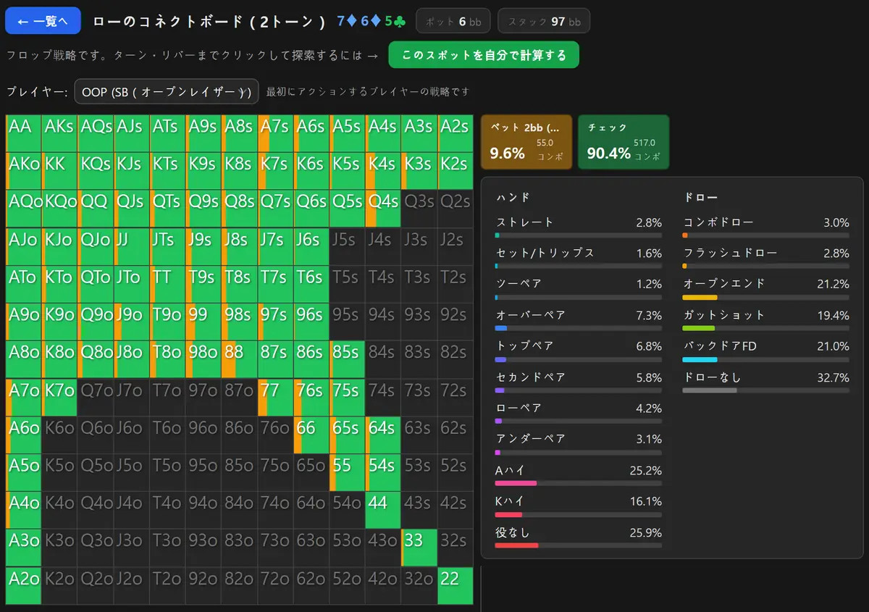Image resolution: width=869 pixels, height=612 pixels.
Task: Select the A7s hand cell
Action: coord(276,134)
